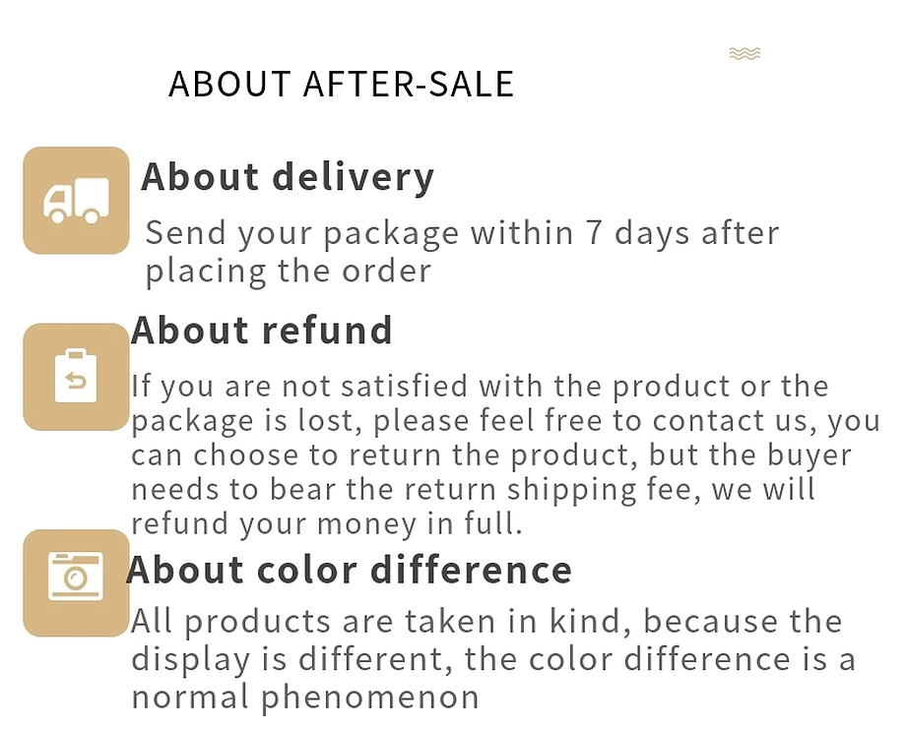The width and height of the screenshot is (906, 731).
Task: Click the word 'AFTER-SALE' in the title
Action: (409, 84)
